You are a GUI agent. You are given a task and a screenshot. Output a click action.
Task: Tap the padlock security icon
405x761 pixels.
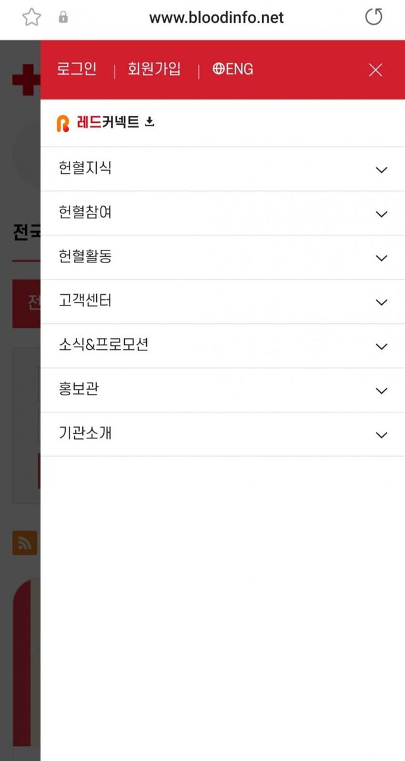point(63,18)
